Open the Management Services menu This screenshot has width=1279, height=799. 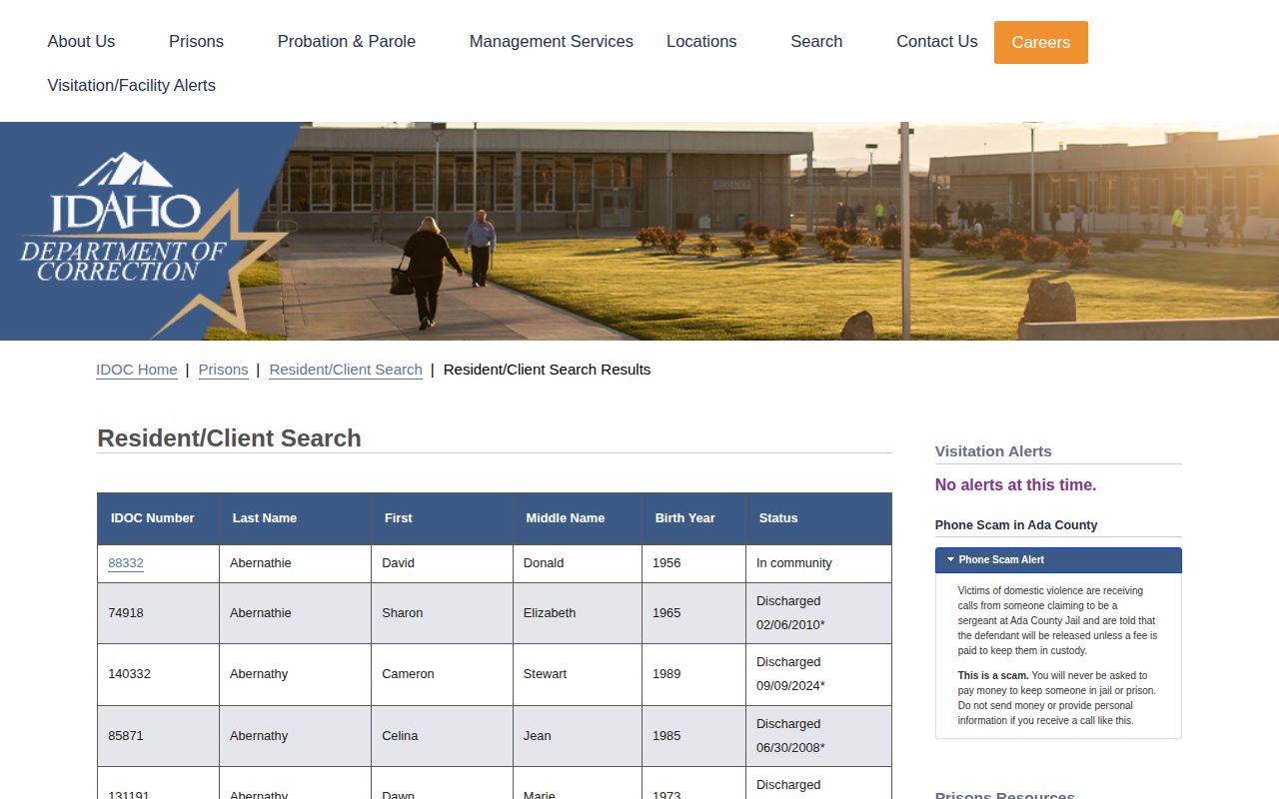point(552,42)
